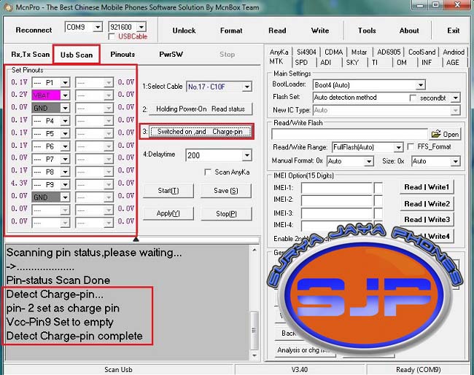Expand the BootLoader Boot4 (Auto) dropdown
This screenshot has height=375, width=474.
tap(421, 85)
